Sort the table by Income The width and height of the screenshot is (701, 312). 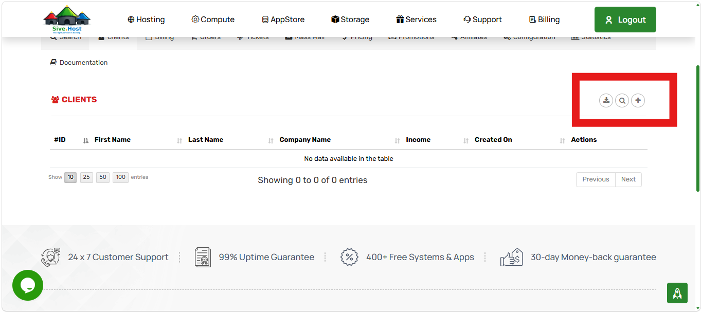437,140
